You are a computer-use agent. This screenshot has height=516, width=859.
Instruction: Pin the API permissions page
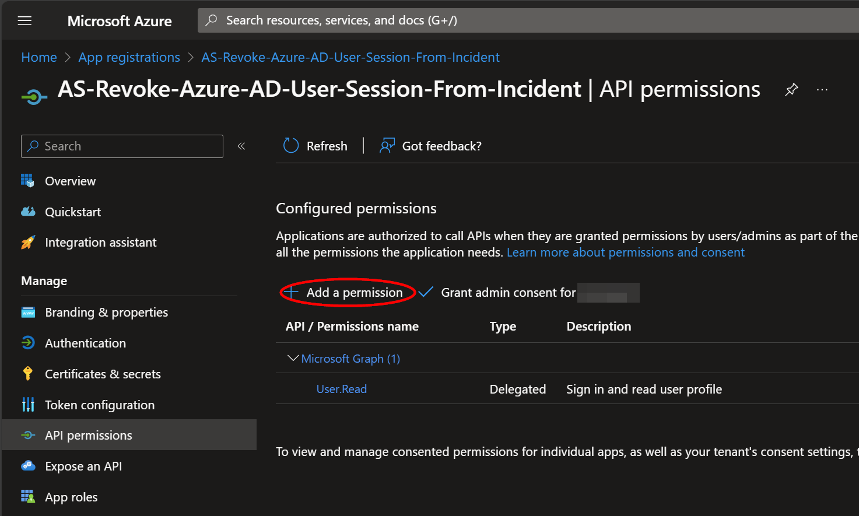[791, 90]
